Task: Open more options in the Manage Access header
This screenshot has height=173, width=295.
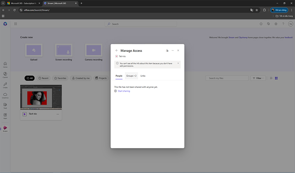Action: (x=173, y=51)
